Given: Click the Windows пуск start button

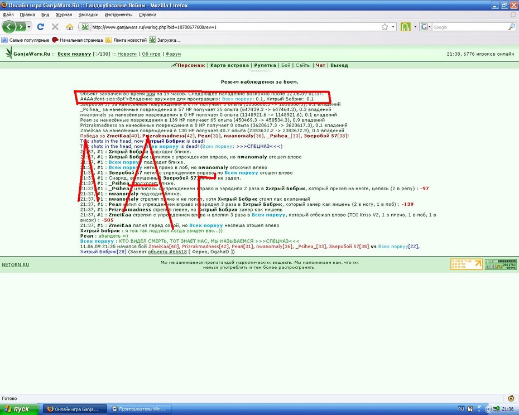Looking at the screenshot, I should pyautogui.click(x=20, y=409).
